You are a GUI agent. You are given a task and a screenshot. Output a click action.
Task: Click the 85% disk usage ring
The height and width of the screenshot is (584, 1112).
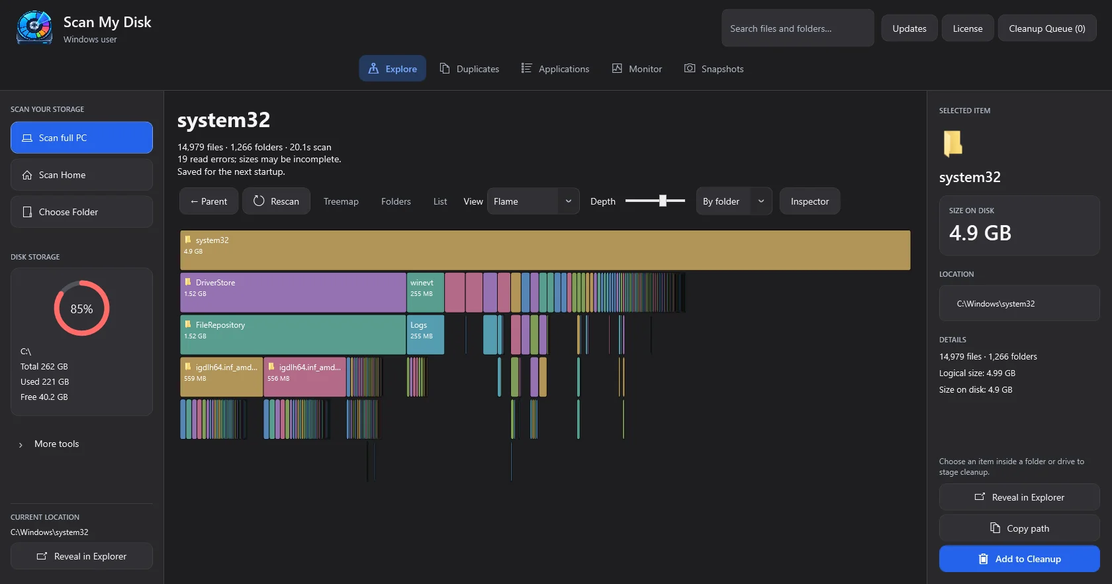coord(81,309)
